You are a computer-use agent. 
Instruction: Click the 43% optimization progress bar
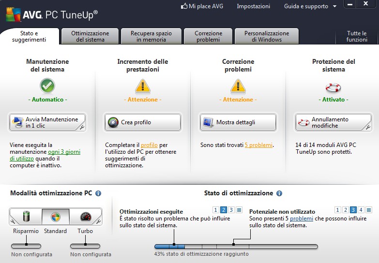(x=236, y=247)
